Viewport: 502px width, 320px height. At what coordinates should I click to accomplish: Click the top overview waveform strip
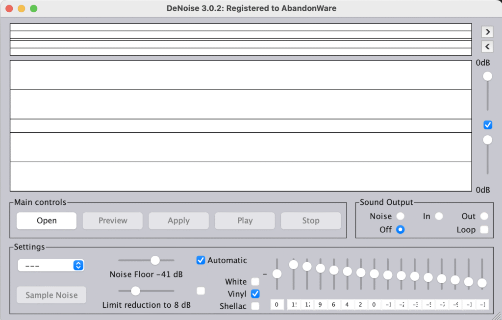point(241,39)
